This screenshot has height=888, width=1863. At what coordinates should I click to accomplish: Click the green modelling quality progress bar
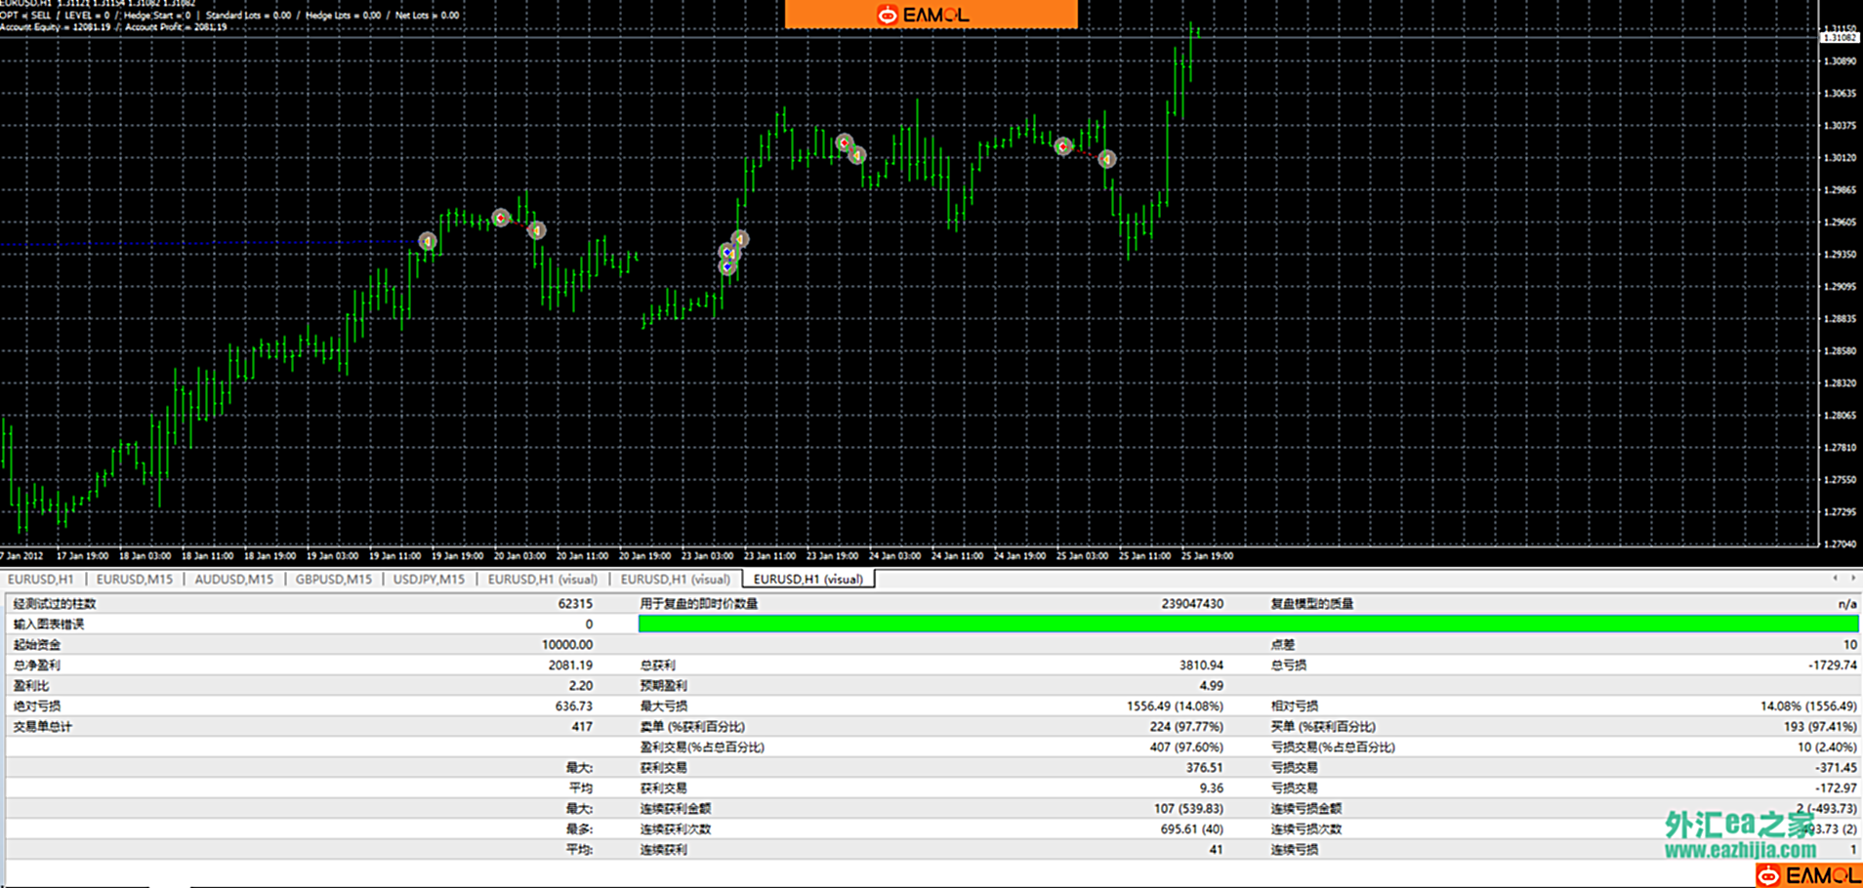coord(1247,624)
